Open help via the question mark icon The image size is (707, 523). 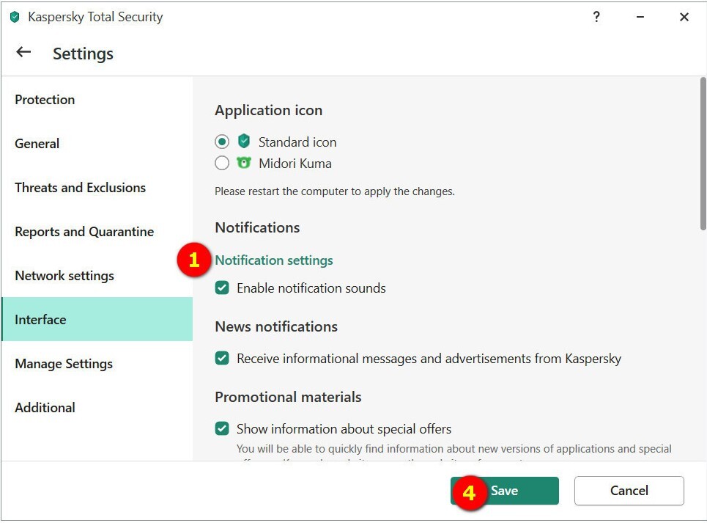(x=596, y=17)
